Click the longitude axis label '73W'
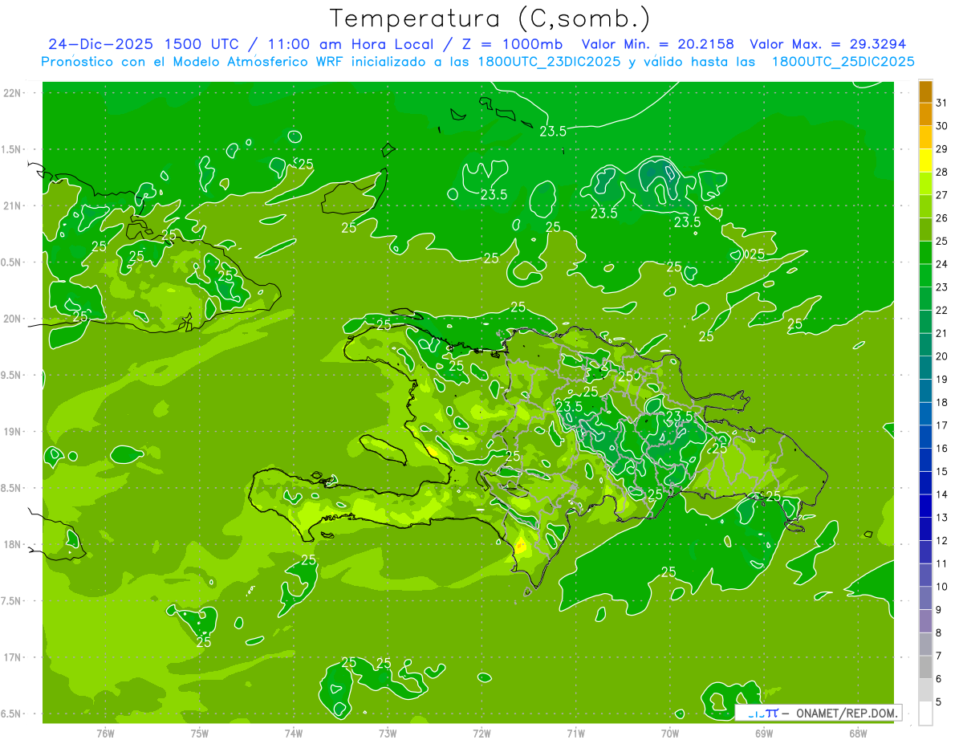Viewport: 963px width, 744px height. [388, 733]
